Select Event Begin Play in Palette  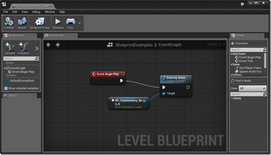click(250, 57)
